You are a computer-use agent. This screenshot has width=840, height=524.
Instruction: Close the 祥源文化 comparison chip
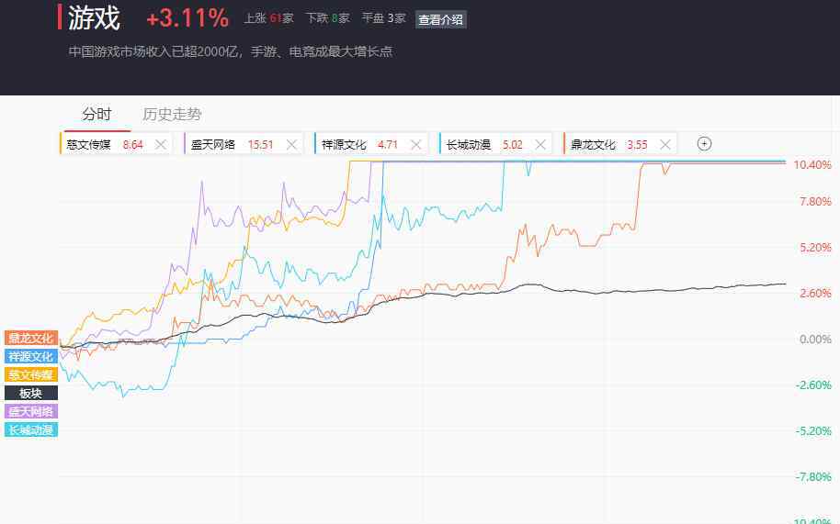pos(416,144)
